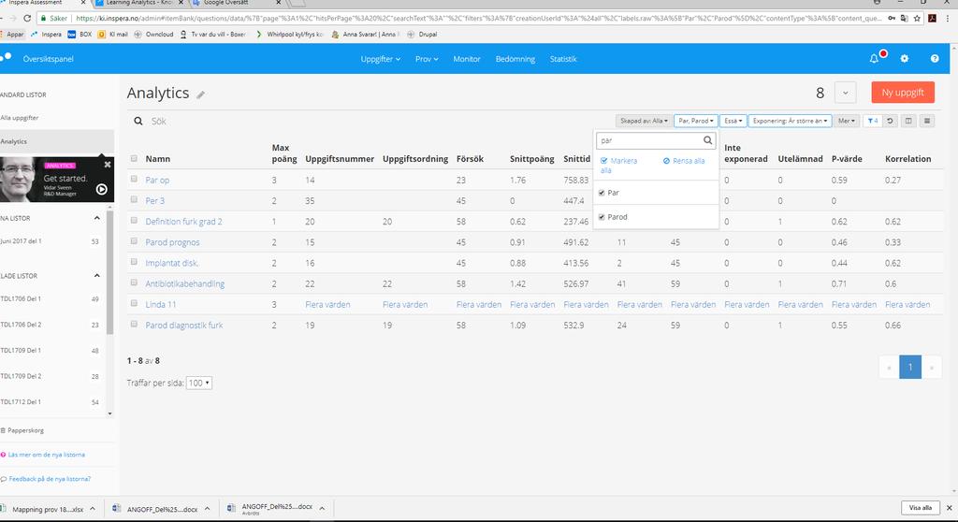Toggle the select-all checkbox in table header
958x522 pixels.
point(134,159)
